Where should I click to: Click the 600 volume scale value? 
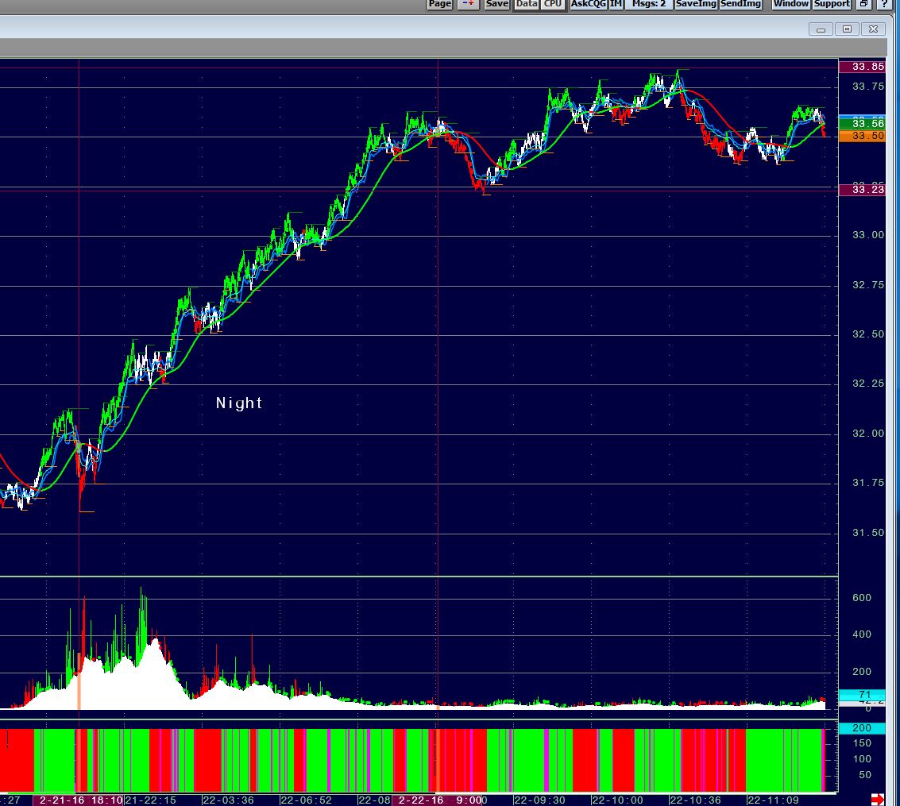(x=862, y=598)
